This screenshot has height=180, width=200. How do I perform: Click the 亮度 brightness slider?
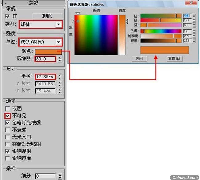pos(161,41)
